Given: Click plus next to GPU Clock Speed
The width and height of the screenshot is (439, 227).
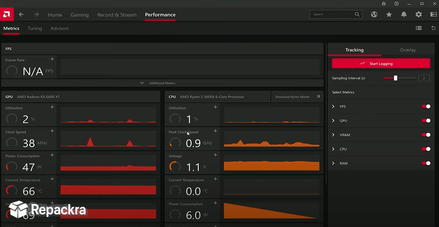Looking at the screenshot, I should tap(52, 131).
